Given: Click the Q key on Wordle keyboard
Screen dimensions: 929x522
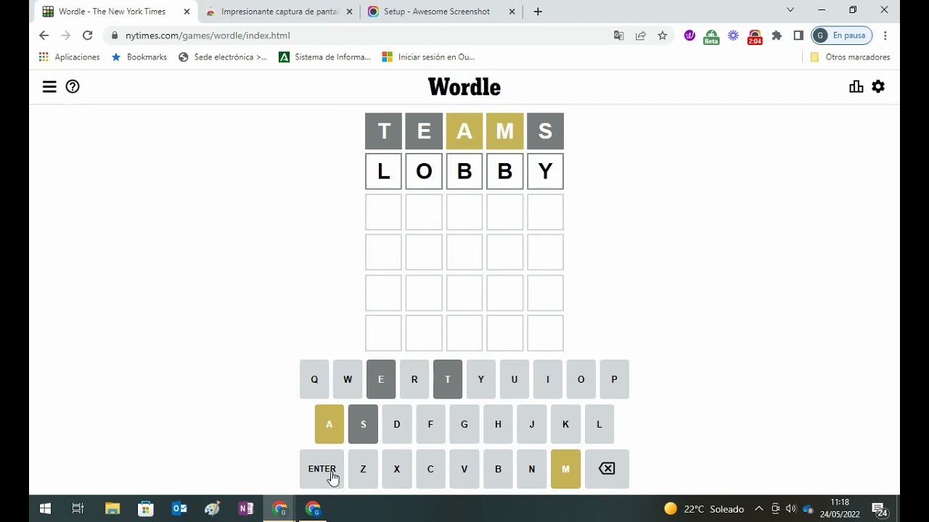Looking at the screenshot, I should [x=314, y=379].
